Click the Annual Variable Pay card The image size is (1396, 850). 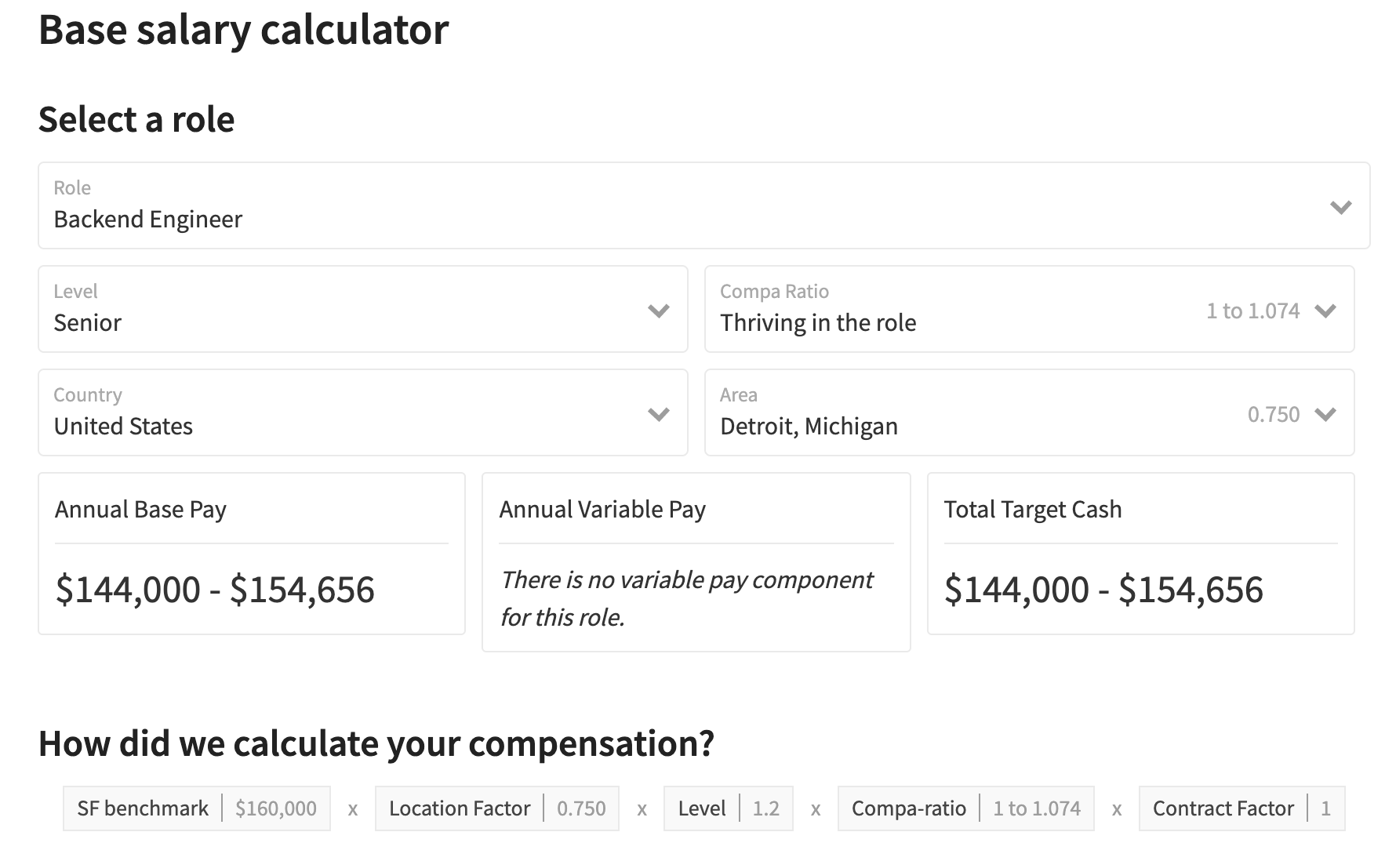pos(696,562)
